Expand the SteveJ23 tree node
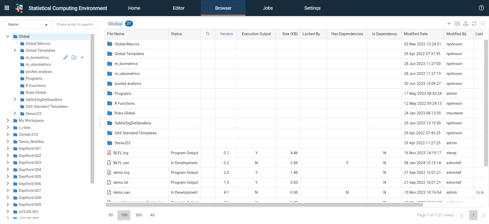The width and height of the screenshot is (489, 224). (15, 114)
